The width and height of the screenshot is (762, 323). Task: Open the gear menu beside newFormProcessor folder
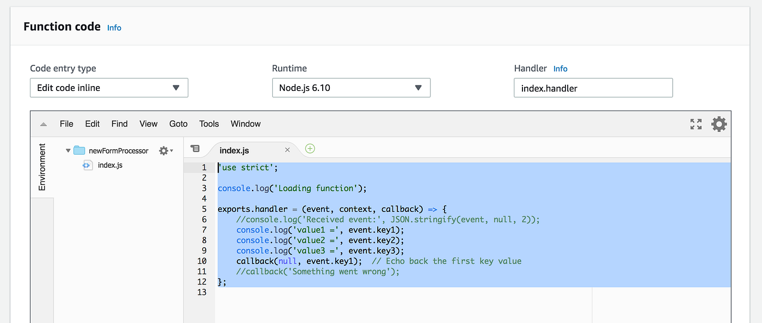click(x=163, y=150)
